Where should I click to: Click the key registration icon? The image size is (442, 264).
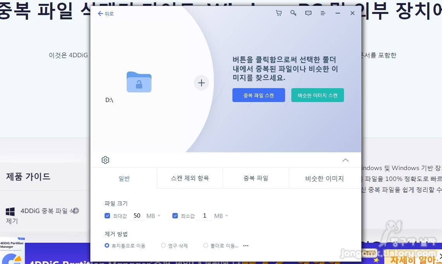(x=294, y=13)
